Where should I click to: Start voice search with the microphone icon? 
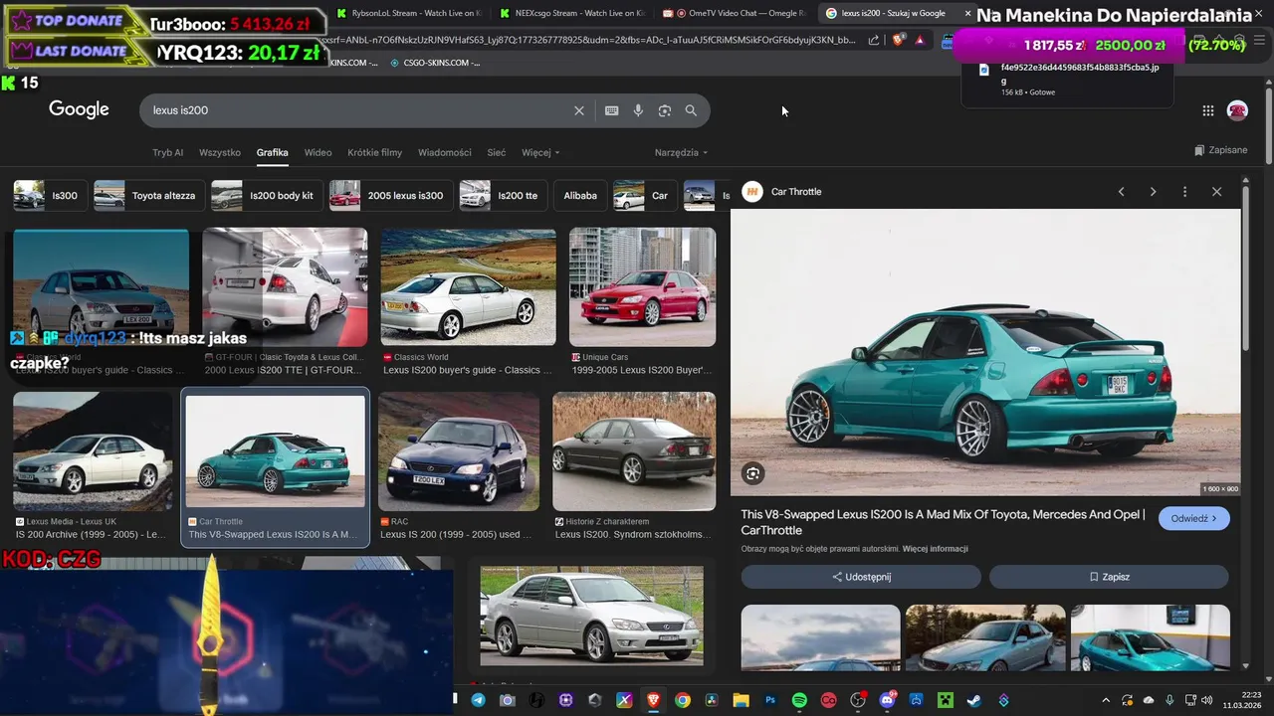638,110
